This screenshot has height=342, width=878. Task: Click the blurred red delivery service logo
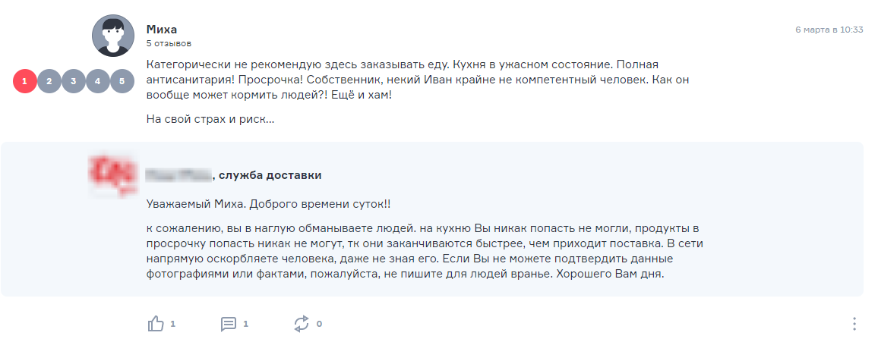point(114,176)
